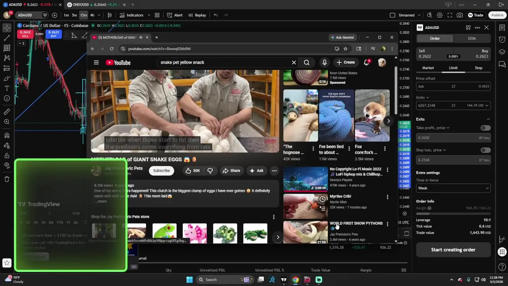Click the margin usage slider bar
The width and height of the screenshot is (508, 286).
tap(453, 214)
